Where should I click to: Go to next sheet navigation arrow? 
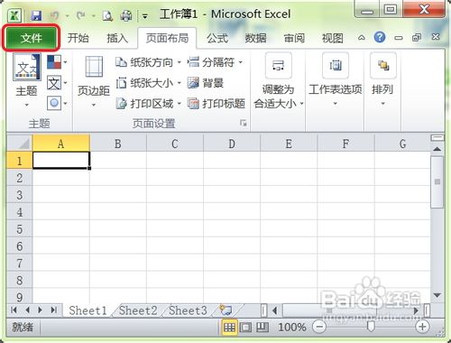point(40,310)
